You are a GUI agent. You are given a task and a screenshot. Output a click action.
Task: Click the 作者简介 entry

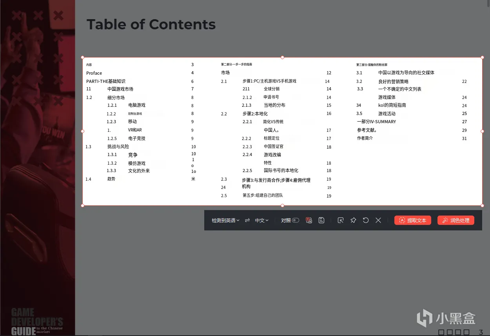coord(365,138)
